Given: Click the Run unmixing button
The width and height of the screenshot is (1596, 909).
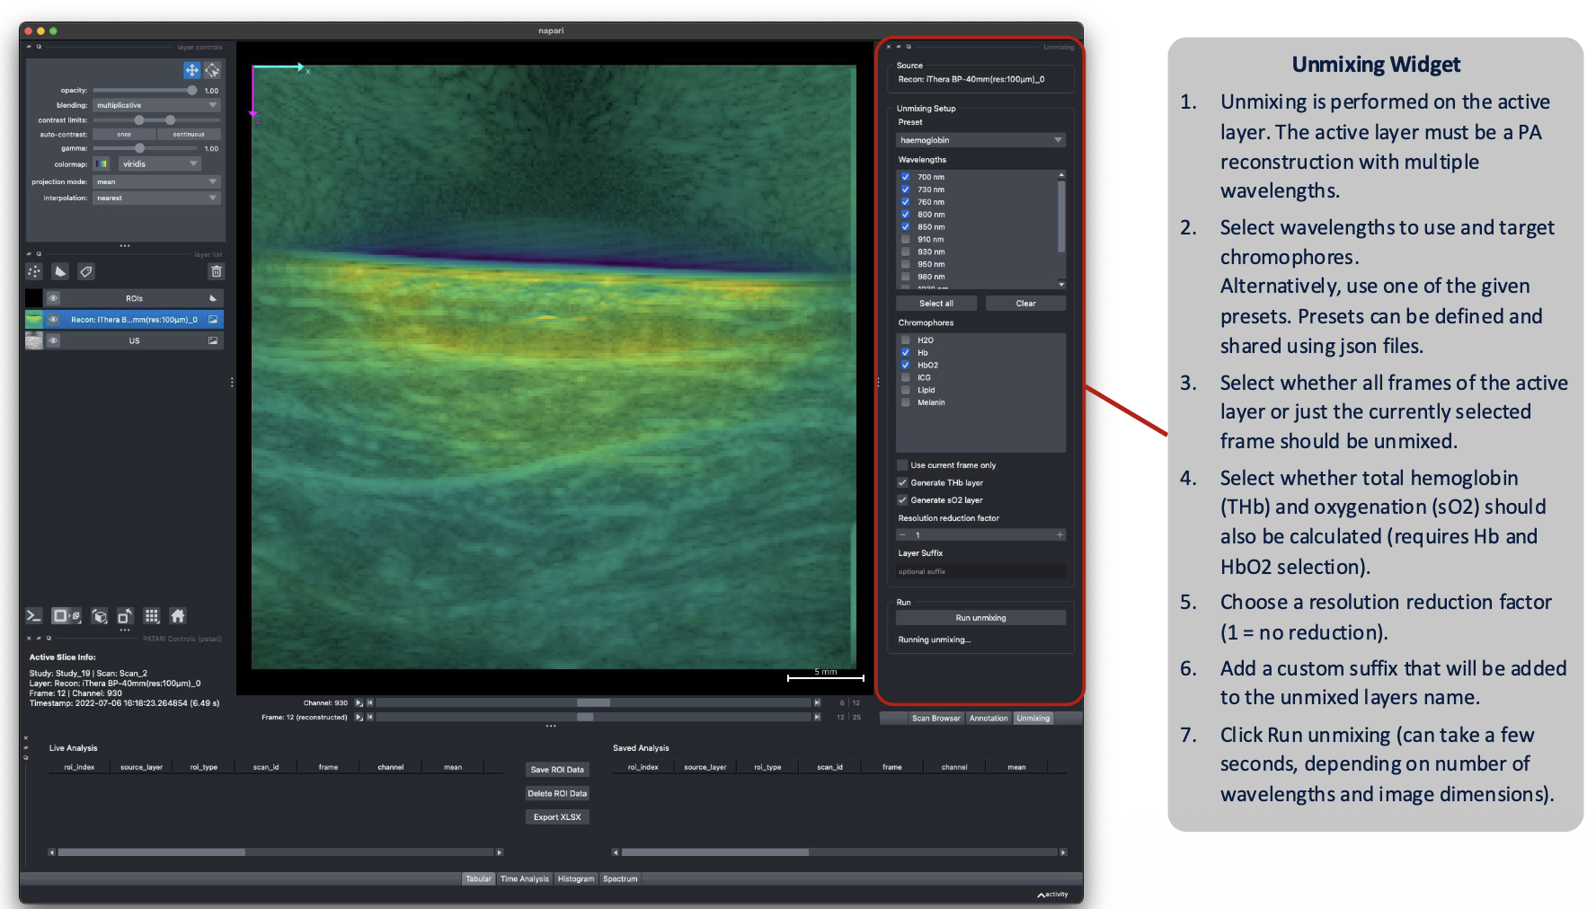Looking at the screenshot, I should click(x=981, y=618).
